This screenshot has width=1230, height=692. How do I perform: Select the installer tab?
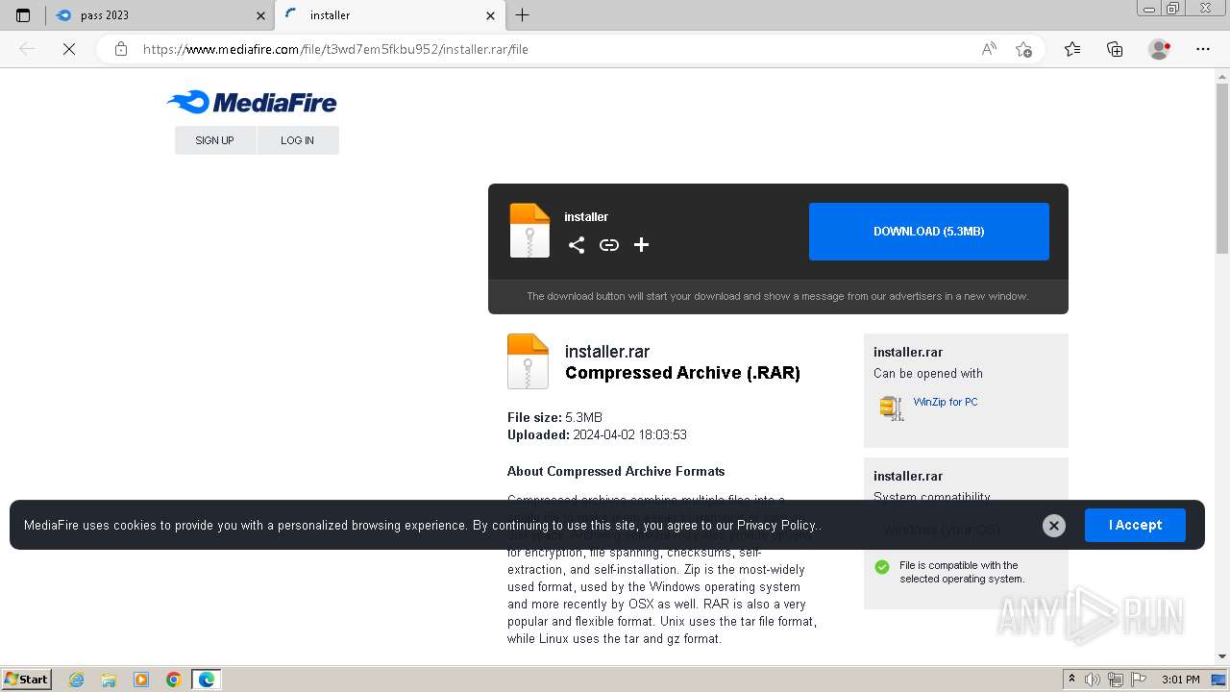pyautogui.click(x=389, y=15)
